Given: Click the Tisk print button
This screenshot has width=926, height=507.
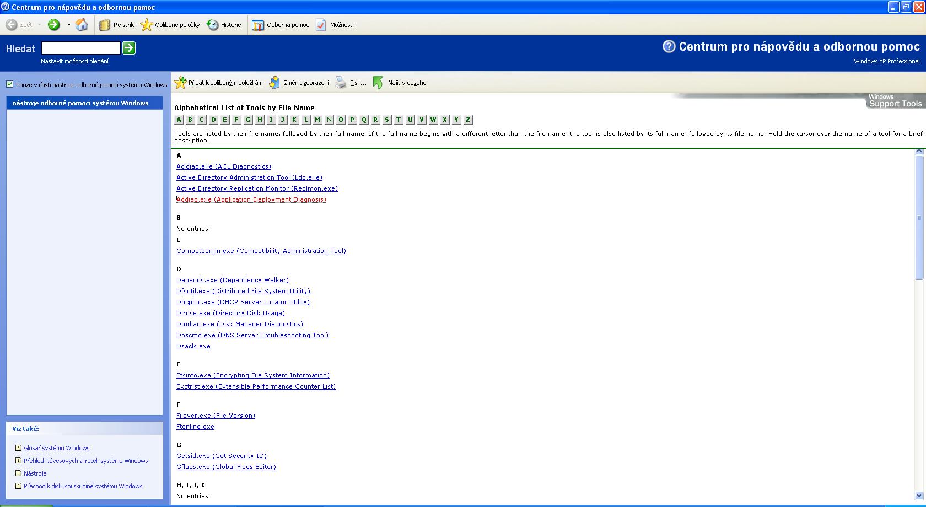Looking at the screenshot, I should coord(351,83).
